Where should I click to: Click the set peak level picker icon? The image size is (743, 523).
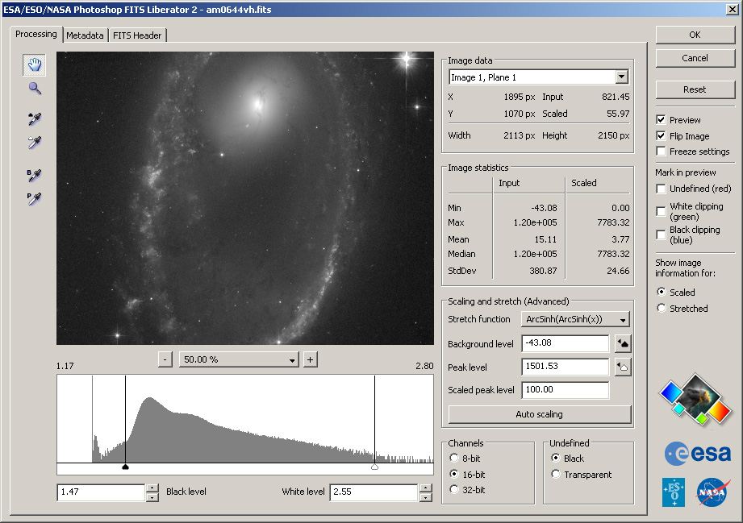(623, 367)
